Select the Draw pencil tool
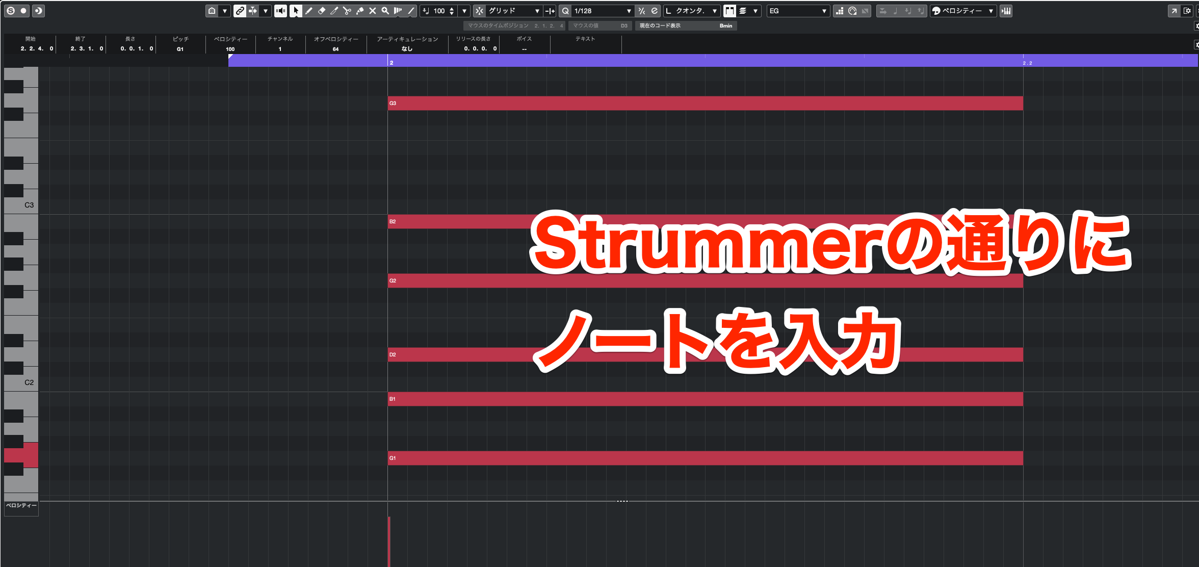Image resolution: width=1199 pixels, height=567 pixels. coord(309,11)
